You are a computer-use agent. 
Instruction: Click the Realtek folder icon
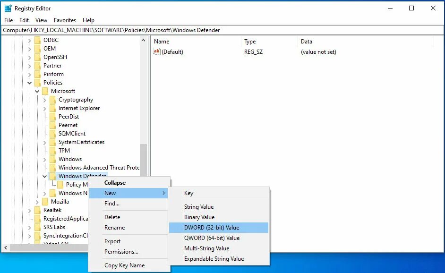tap(37, 210)
